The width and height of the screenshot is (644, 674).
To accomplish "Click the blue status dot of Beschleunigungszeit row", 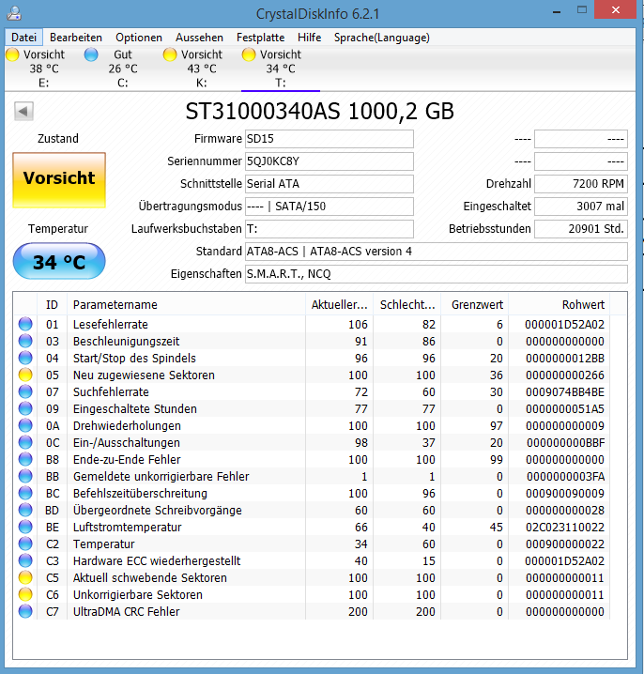I will (25, 341).
